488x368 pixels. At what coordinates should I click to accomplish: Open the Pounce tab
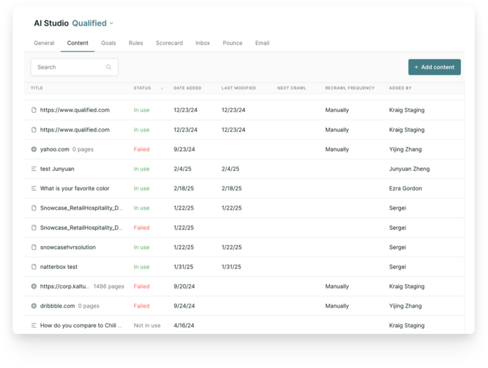(233, 43)
